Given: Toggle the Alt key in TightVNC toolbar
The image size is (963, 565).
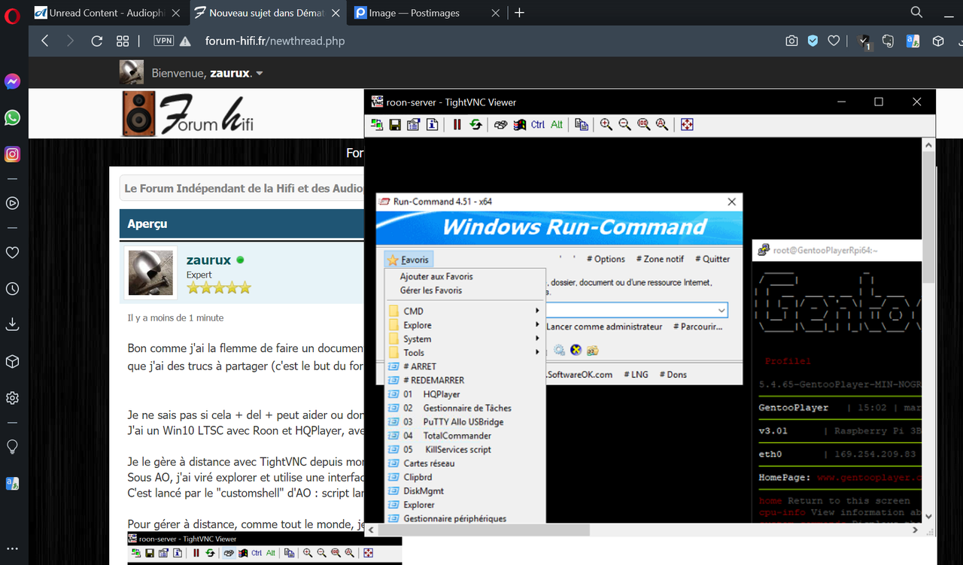Looking at the screenshot, I should 557,125.
